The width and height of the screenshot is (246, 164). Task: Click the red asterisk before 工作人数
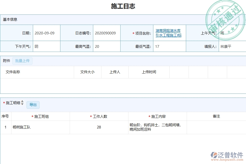pos(90,116)
